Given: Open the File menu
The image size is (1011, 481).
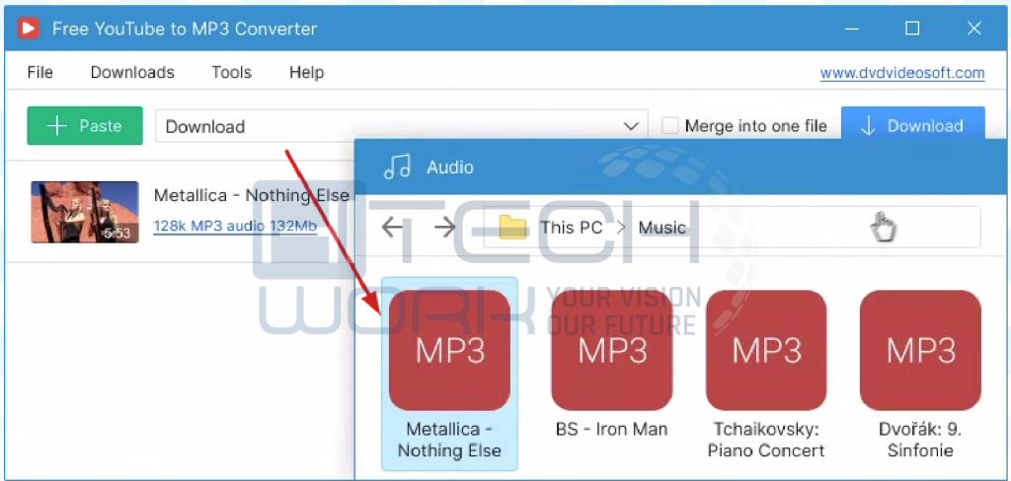Looking at the screenshot, I should click(x=39, y=72).
